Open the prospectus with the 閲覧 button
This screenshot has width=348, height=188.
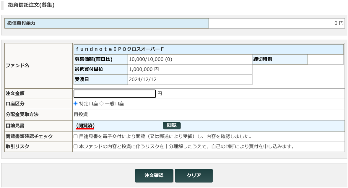tap(172, 125)
